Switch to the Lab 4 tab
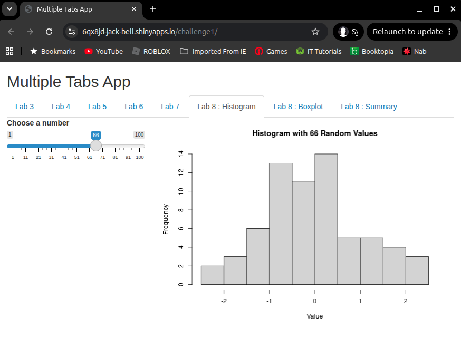The image size is (461, 356). click(x=61, y=107)
